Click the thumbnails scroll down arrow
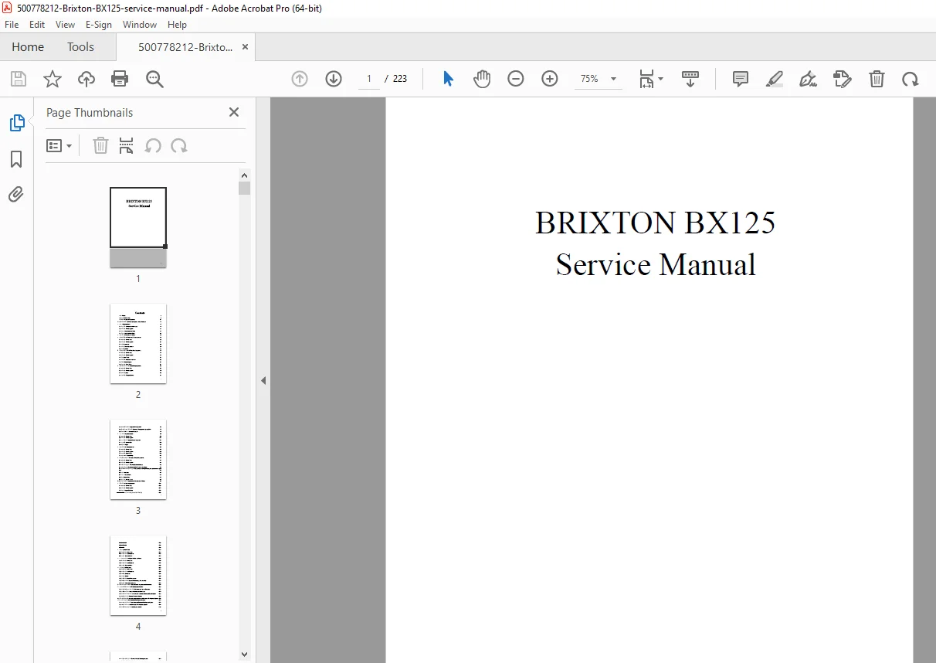The width and height of the screenshot is (936, 663). point(245,654)
